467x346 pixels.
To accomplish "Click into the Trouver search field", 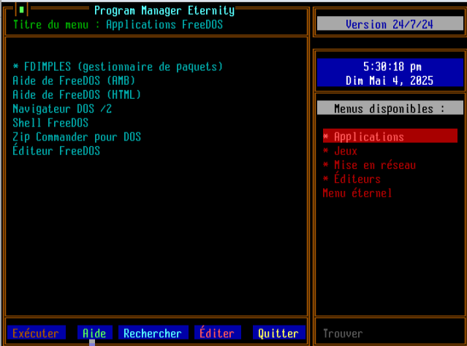I will point(389,334).
